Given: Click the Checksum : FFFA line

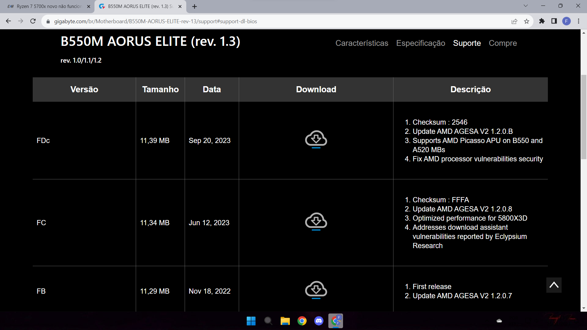Looking at the screenshot, I should 441,200.
